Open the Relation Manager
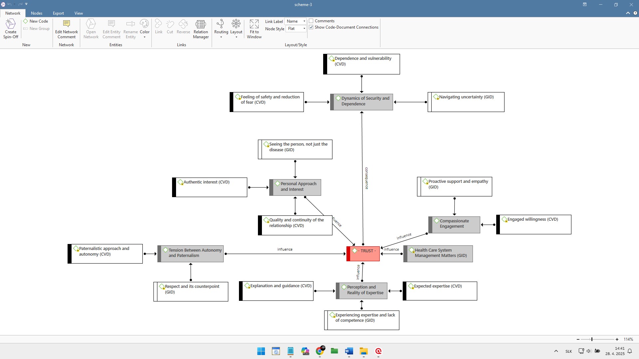 click(x=201, y=29)
